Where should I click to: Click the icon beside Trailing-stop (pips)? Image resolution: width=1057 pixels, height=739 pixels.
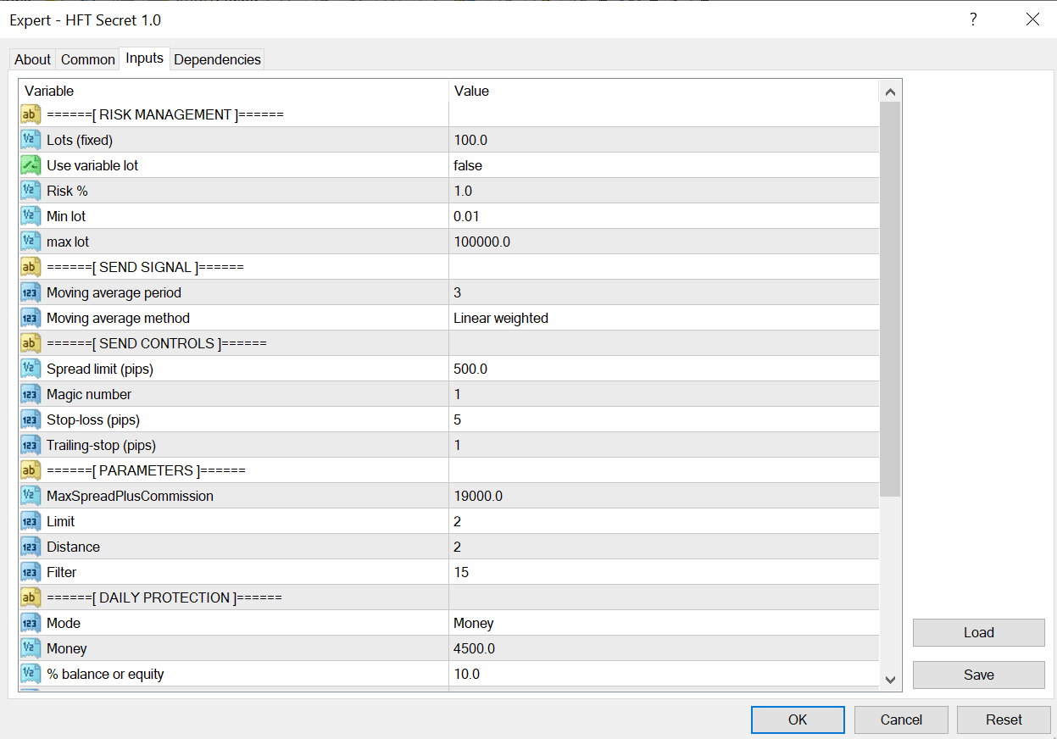31,445
